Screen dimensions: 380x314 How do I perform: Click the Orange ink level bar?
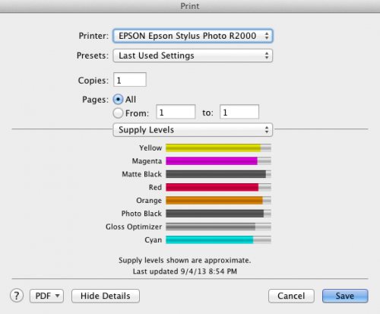click(218, 201)
